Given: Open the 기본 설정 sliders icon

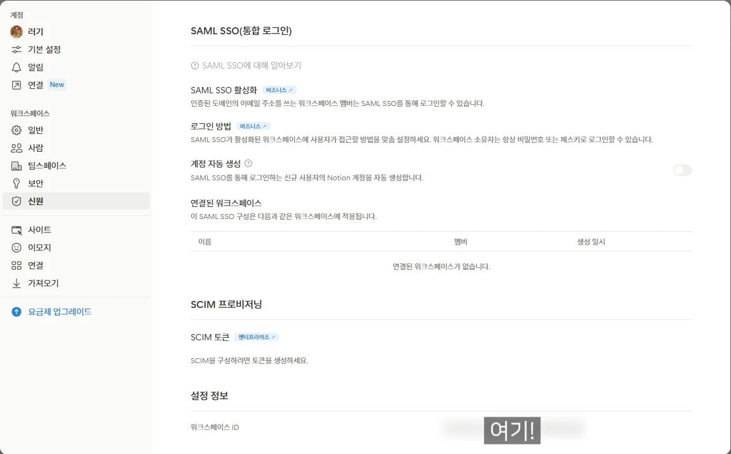Looking at the screenshot, I should pos(17,50).
